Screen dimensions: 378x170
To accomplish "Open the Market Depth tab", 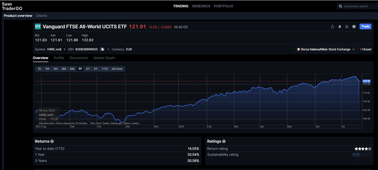I will pos(104,58).
